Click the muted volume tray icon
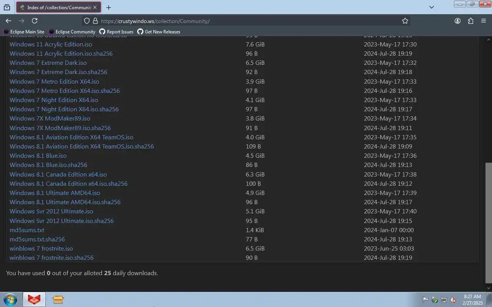 pyautogui.click(x=453, y=300)
